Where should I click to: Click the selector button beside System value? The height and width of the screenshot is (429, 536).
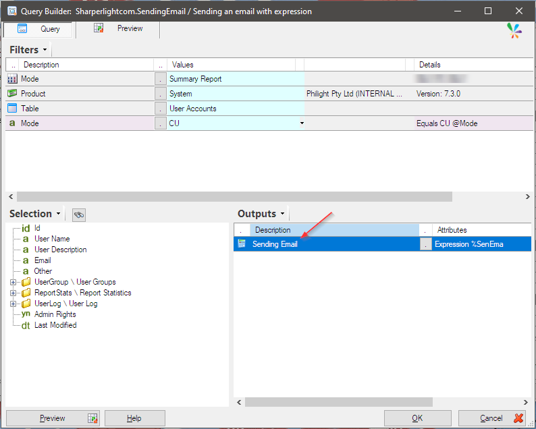coord(160,94)
